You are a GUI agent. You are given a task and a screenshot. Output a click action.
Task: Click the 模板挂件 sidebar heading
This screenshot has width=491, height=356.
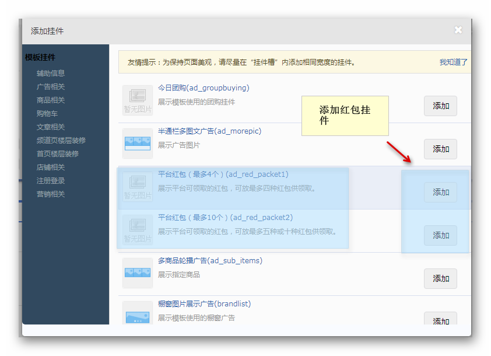point(40,57)
